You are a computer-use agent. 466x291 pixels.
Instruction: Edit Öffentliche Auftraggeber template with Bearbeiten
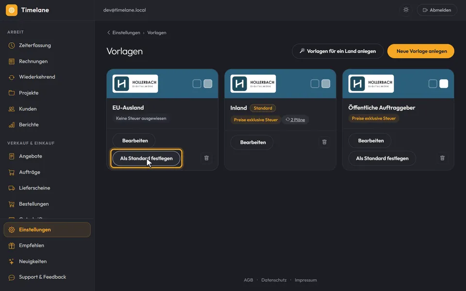pyautogui.click(x=370, y=141)
